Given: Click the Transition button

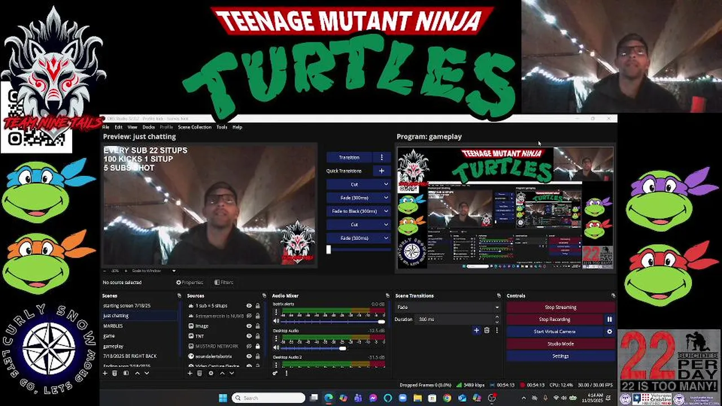Looking at the screenshot, I should pos(350,157).
